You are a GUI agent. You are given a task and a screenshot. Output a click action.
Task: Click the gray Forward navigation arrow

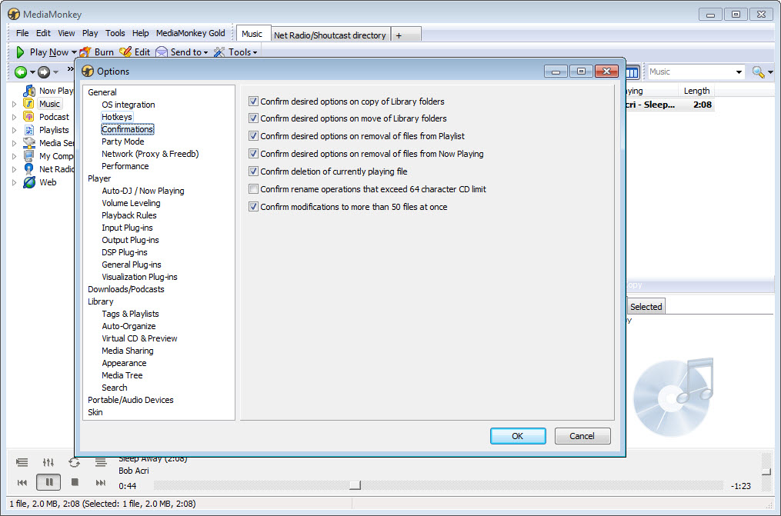[x=44, y=72]
